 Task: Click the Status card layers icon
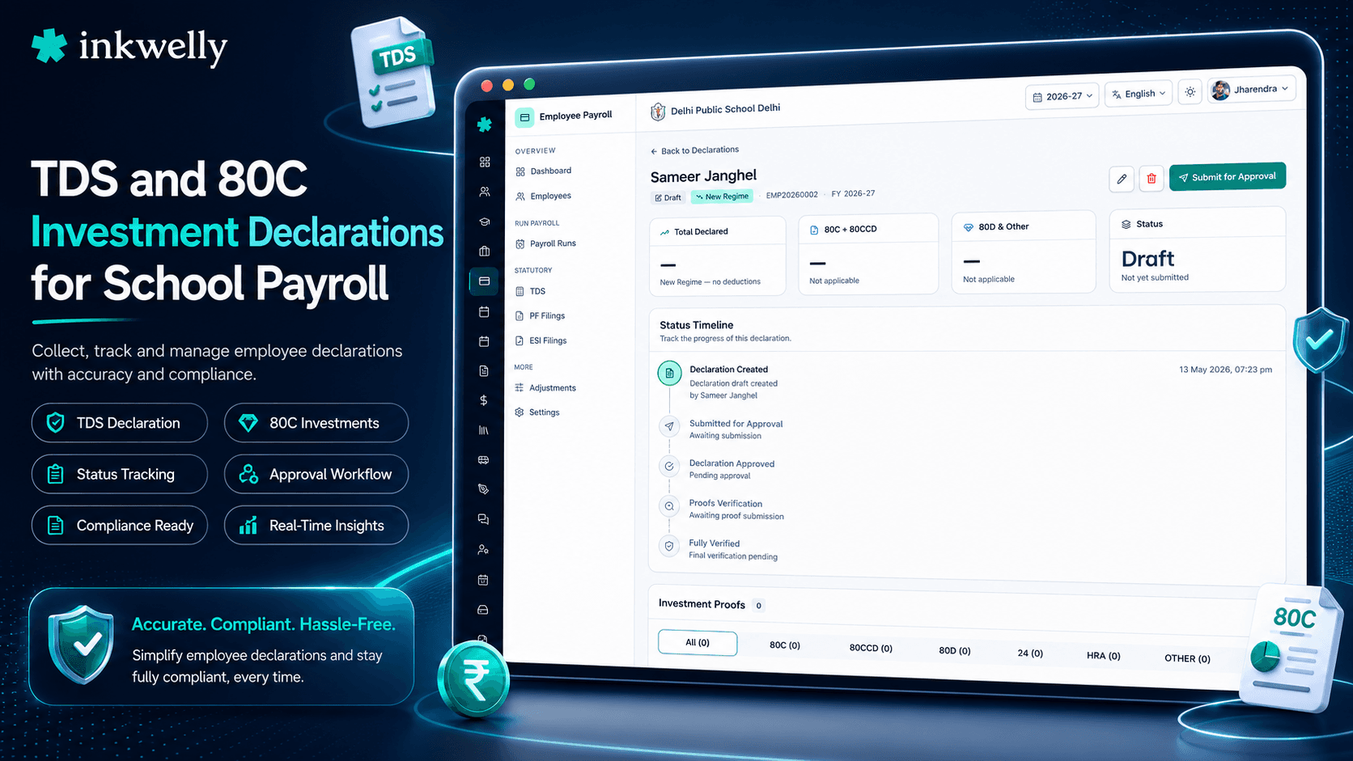pos(1126,224)
